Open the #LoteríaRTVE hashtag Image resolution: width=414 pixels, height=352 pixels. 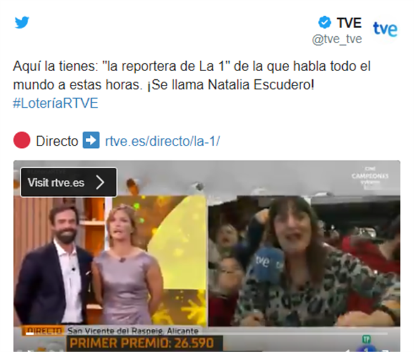coord(56,103)
